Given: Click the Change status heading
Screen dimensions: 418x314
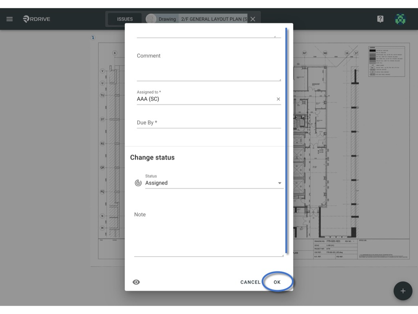Looking at the screenshot, I should coord(152,157).
